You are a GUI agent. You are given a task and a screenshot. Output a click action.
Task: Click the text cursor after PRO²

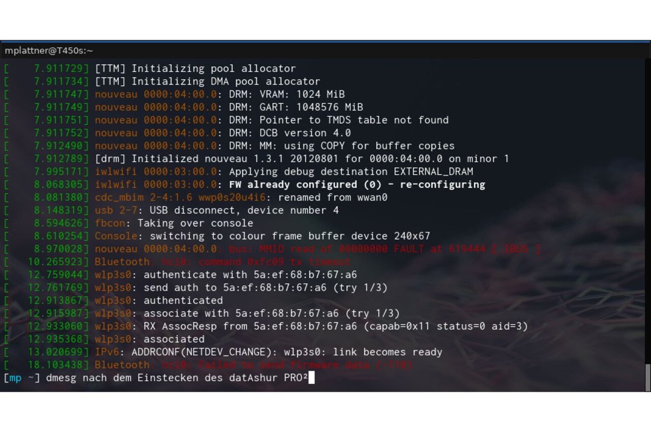[312, 378]
